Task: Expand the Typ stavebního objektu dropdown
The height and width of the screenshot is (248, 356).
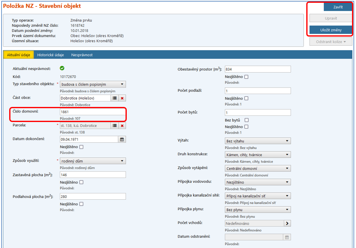Action: [93, 85]
